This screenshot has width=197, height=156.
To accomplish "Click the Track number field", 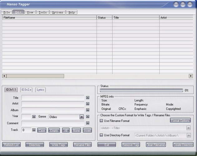I will coord(27,130).
